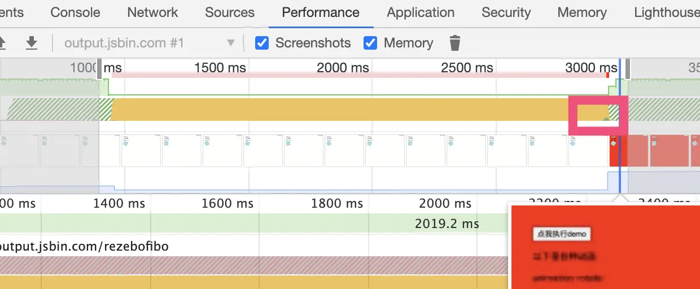Image resolution: width=700 pixels, height=289 pixels.
Task: Open the Memory panel tab
Action: point(582,12)
